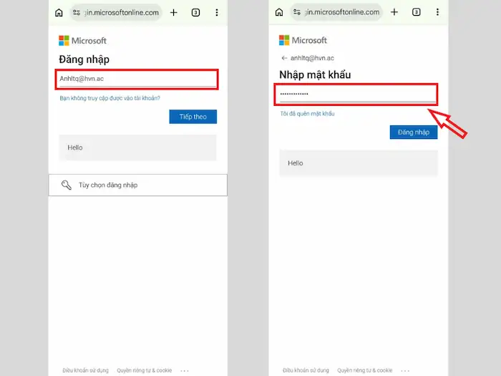
Task: Click Quyền riêng tư & cookie in the right footer
Action: tap(365, 370)
